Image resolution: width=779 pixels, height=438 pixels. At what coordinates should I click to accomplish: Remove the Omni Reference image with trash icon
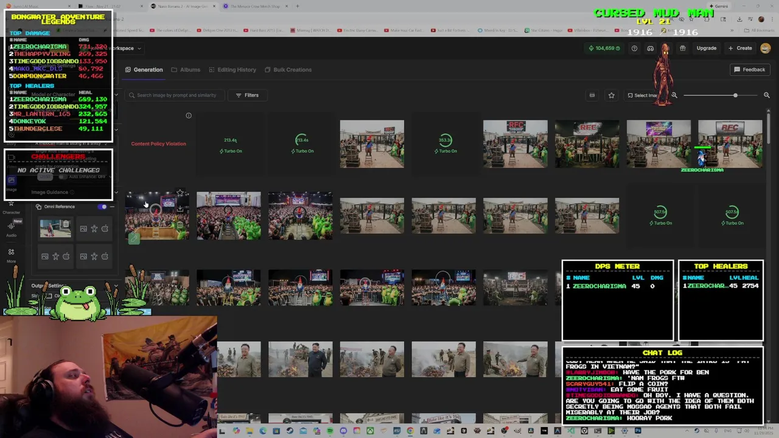(66, 224)
